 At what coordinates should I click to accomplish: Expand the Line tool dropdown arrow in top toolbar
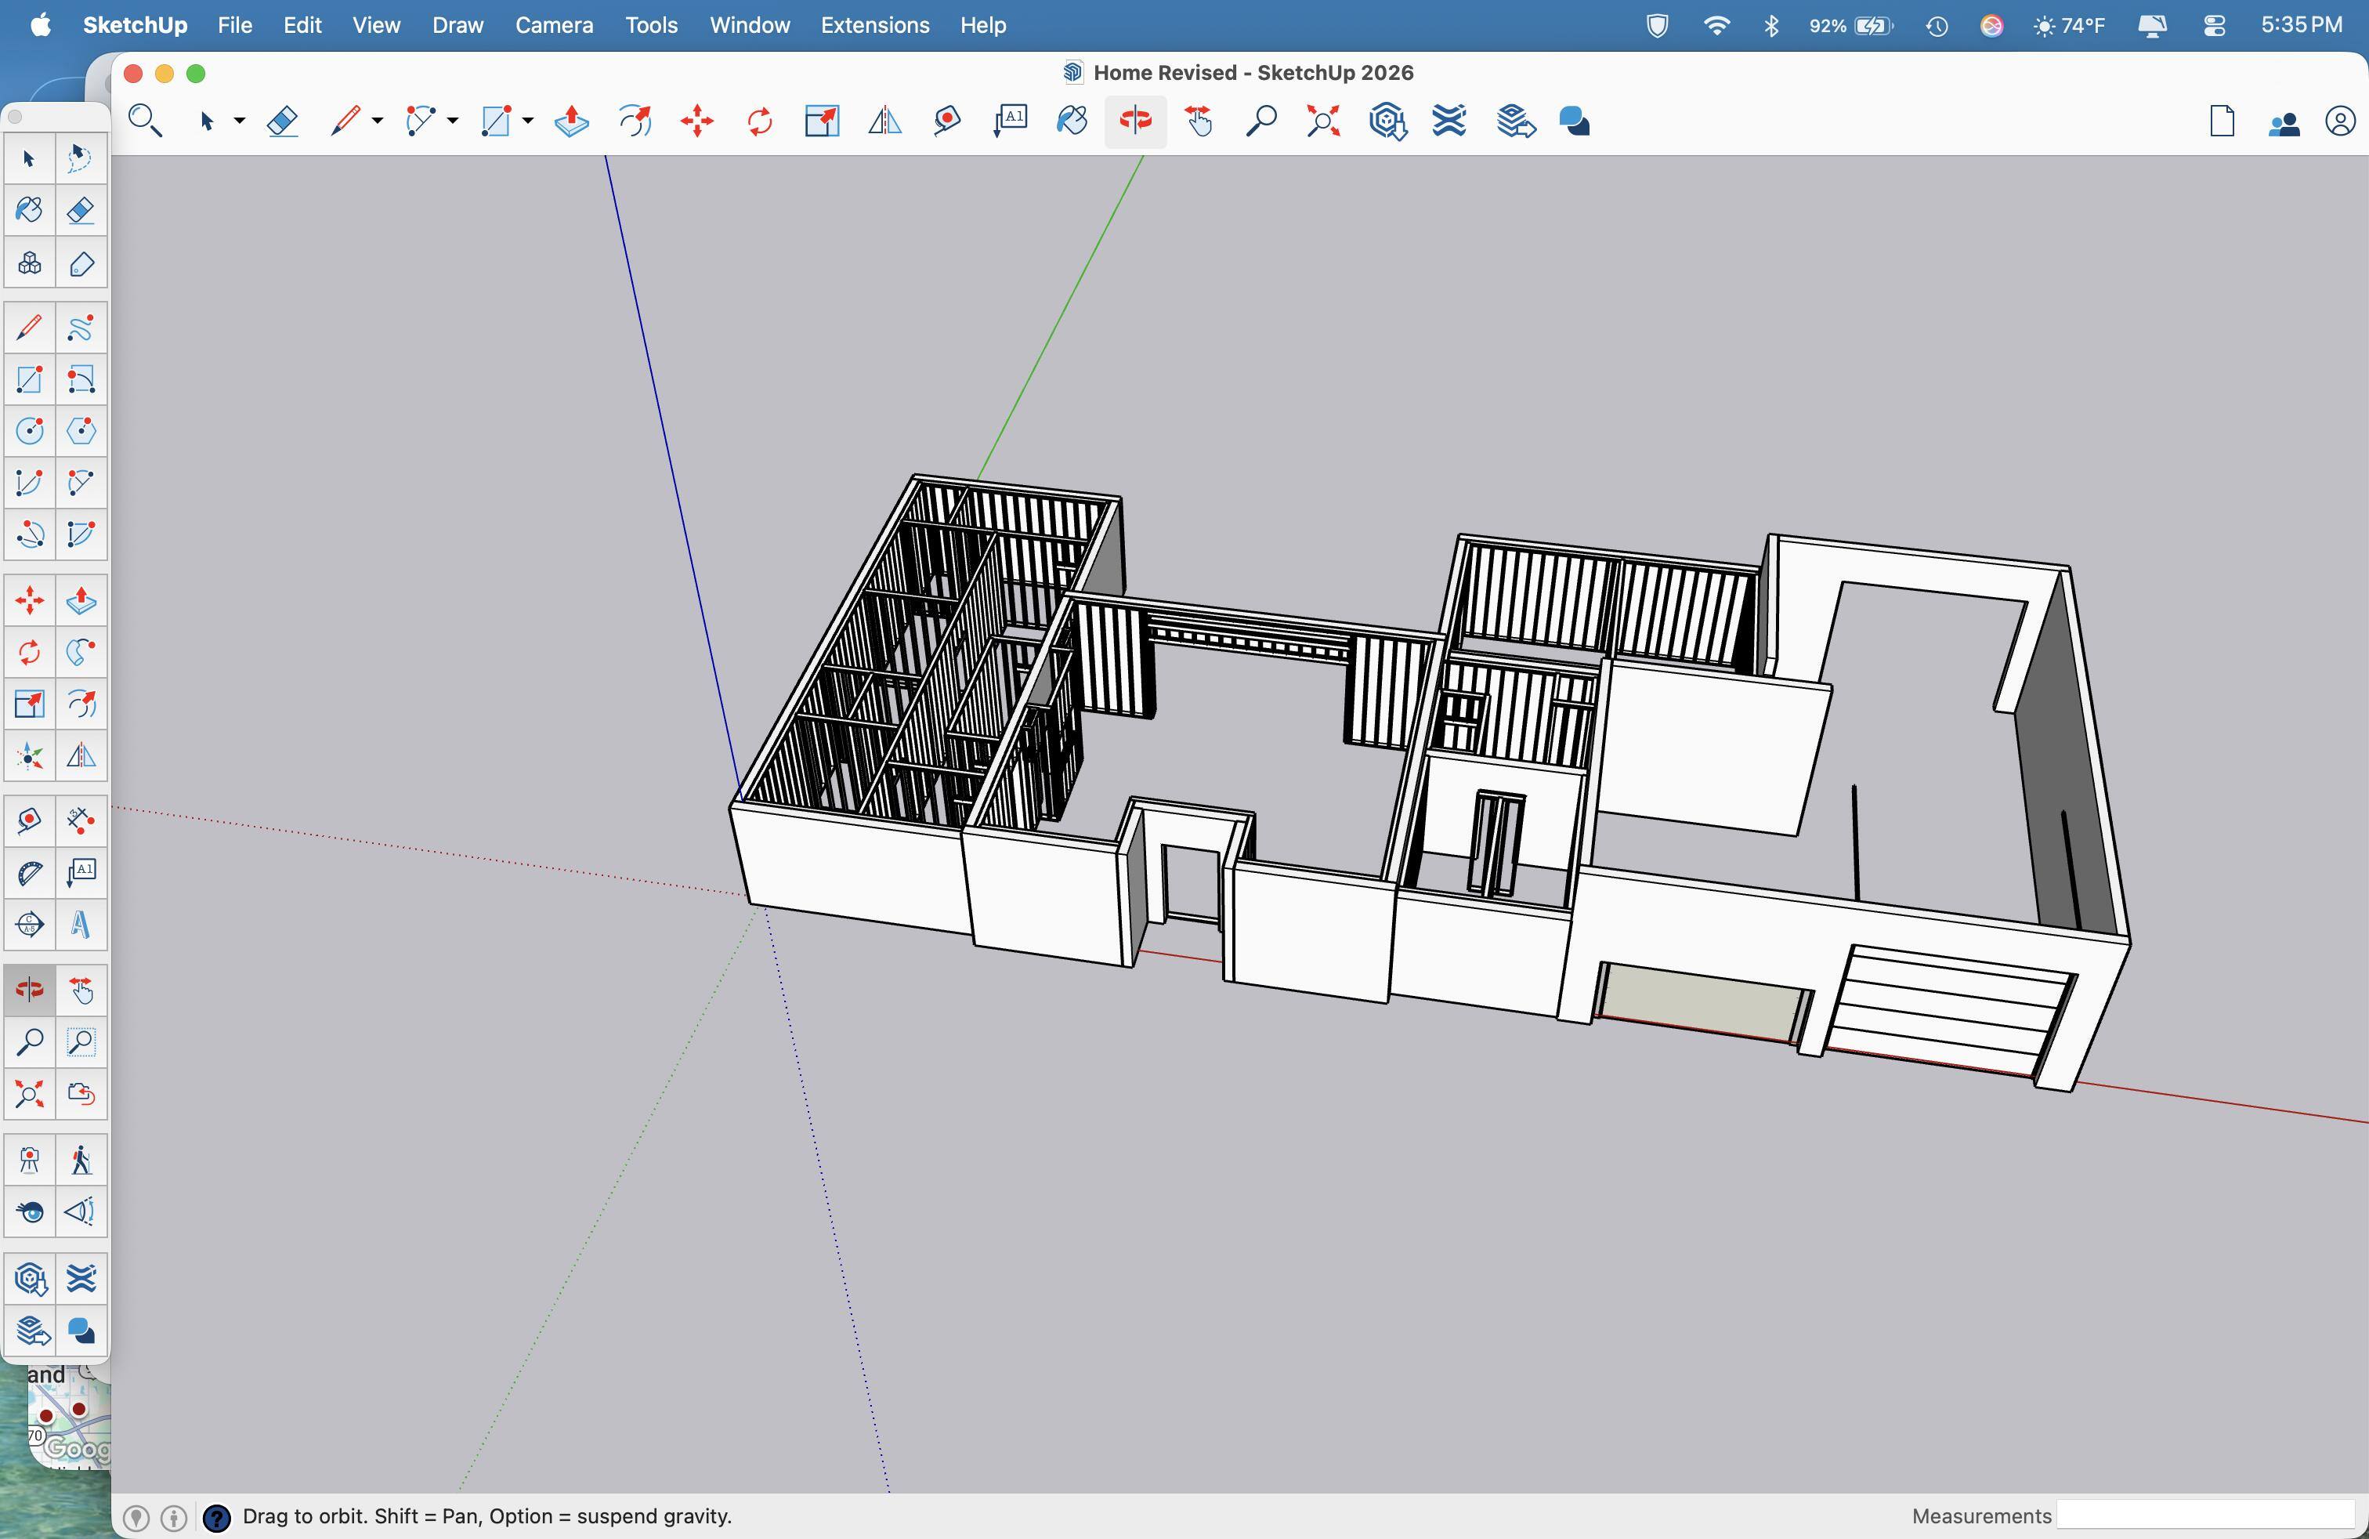pyautogui.click(x=378, y=121)
